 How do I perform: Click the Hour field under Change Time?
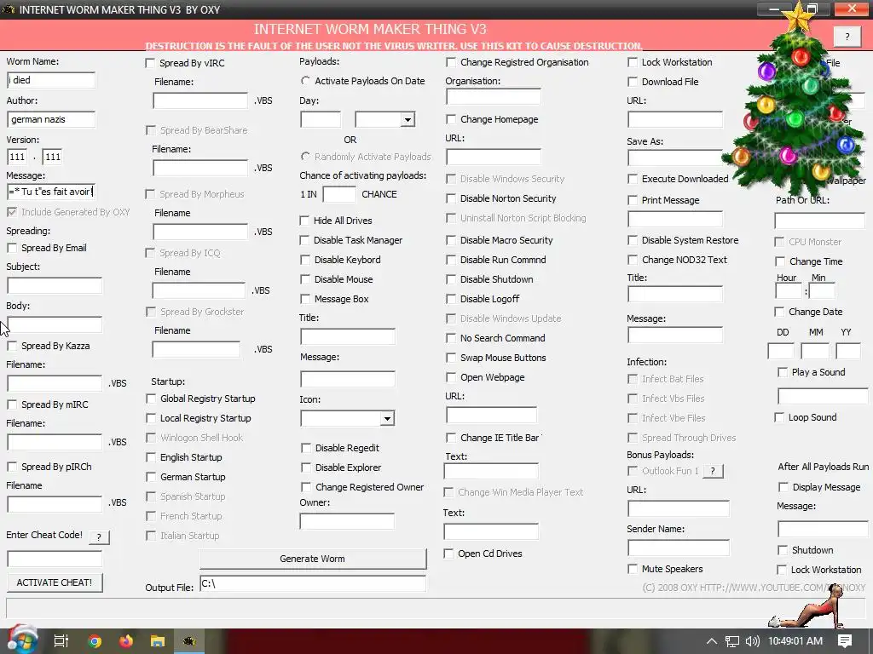pos(789,290)
